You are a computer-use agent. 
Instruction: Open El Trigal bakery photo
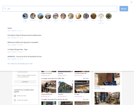[82, 87]
